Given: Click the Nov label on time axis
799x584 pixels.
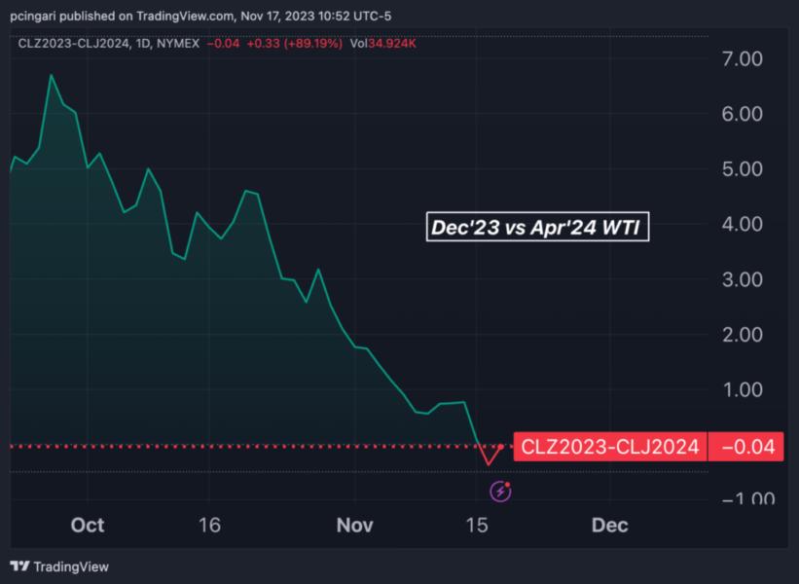Looking at the screenshot, I should pyautogui.click(x=354, y=526).
